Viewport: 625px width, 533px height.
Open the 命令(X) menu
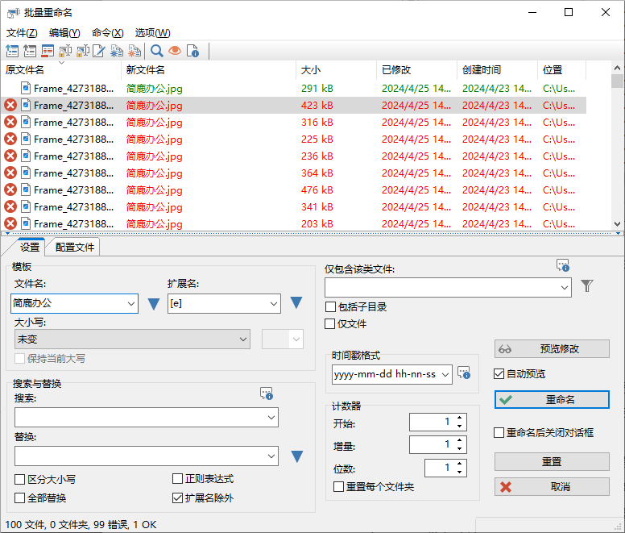pyautogui.click(x=107, y=33)
